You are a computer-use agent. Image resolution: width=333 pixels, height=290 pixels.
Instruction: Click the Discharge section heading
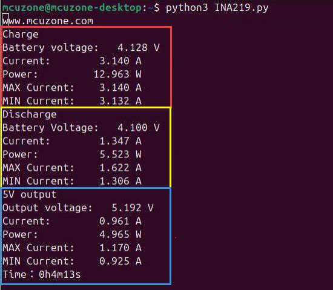(x=30, y=114)
